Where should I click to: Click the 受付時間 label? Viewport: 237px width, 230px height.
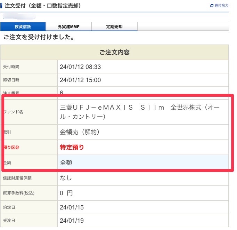[11, 66]
